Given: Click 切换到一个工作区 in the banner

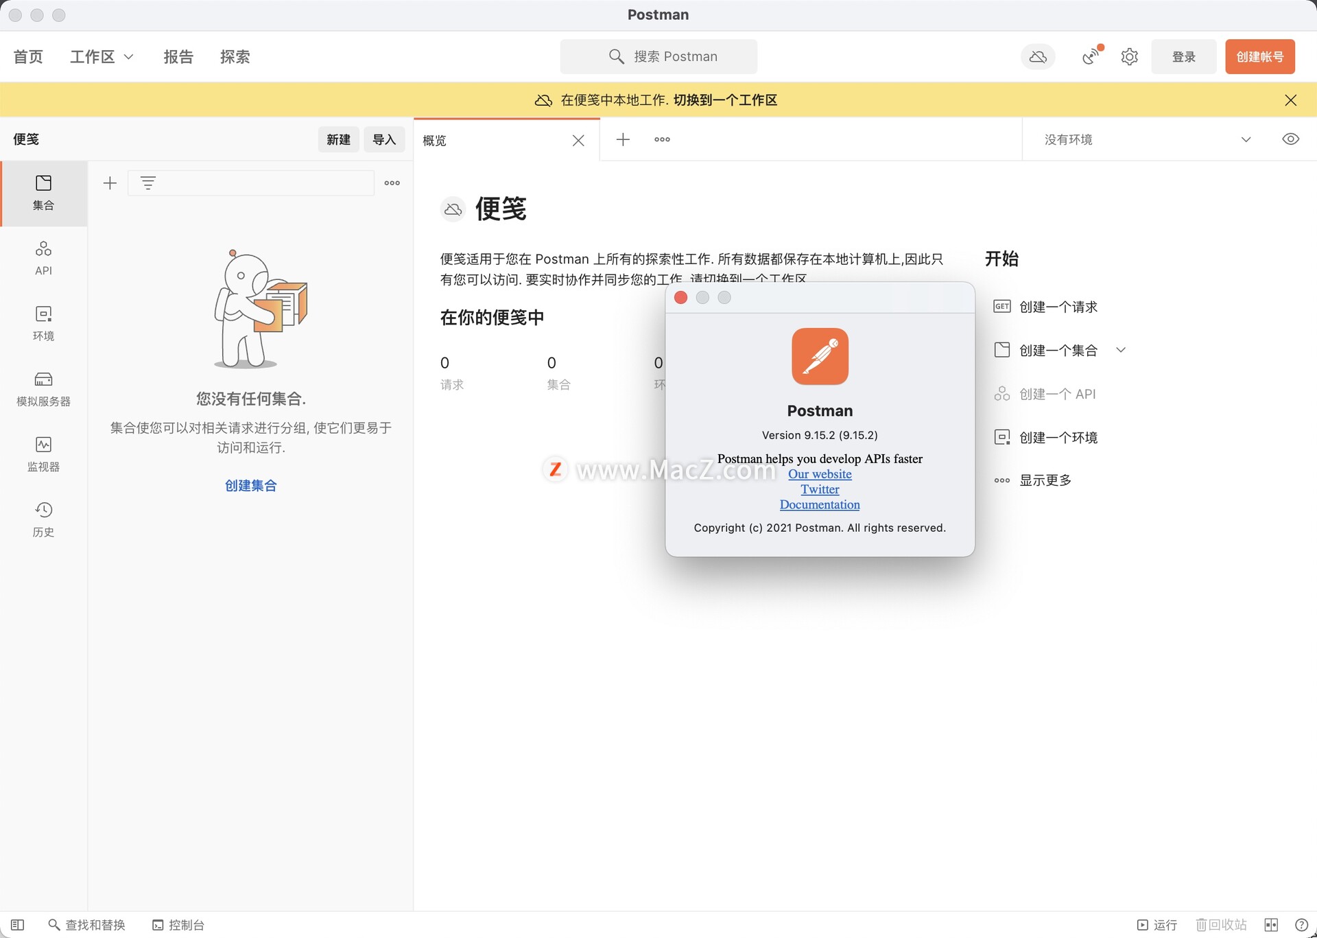Looking at the screenshot, I should (x=725, y=100).
